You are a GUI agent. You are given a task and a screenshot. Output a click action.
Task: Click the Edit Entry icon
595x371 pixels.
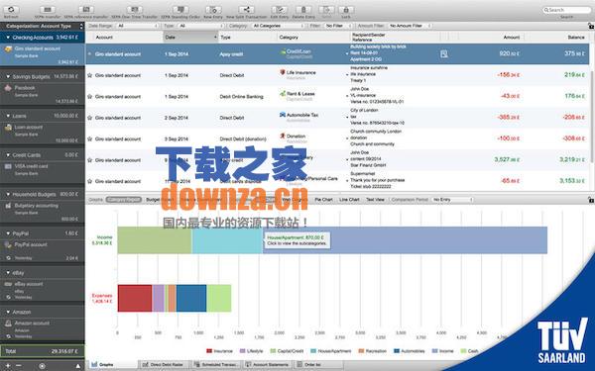pos(280,10)
